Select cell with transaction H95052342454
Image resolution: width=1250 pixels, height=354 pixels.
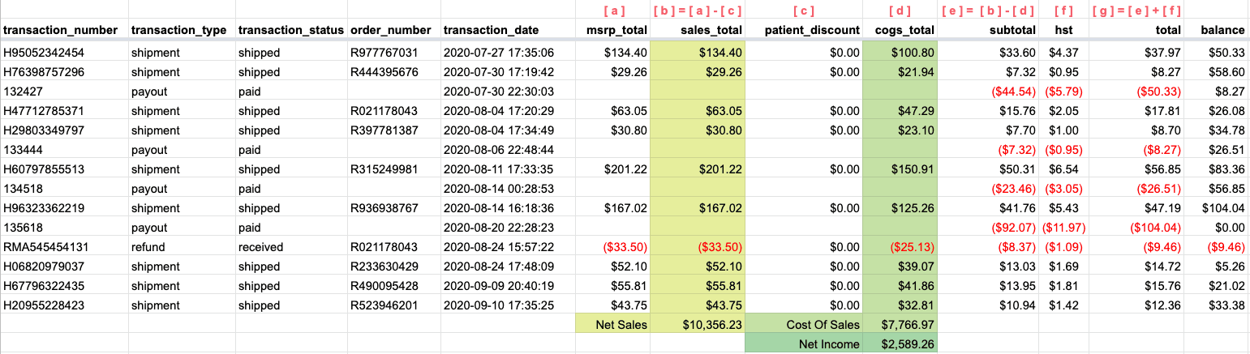(x=63, y=53)
